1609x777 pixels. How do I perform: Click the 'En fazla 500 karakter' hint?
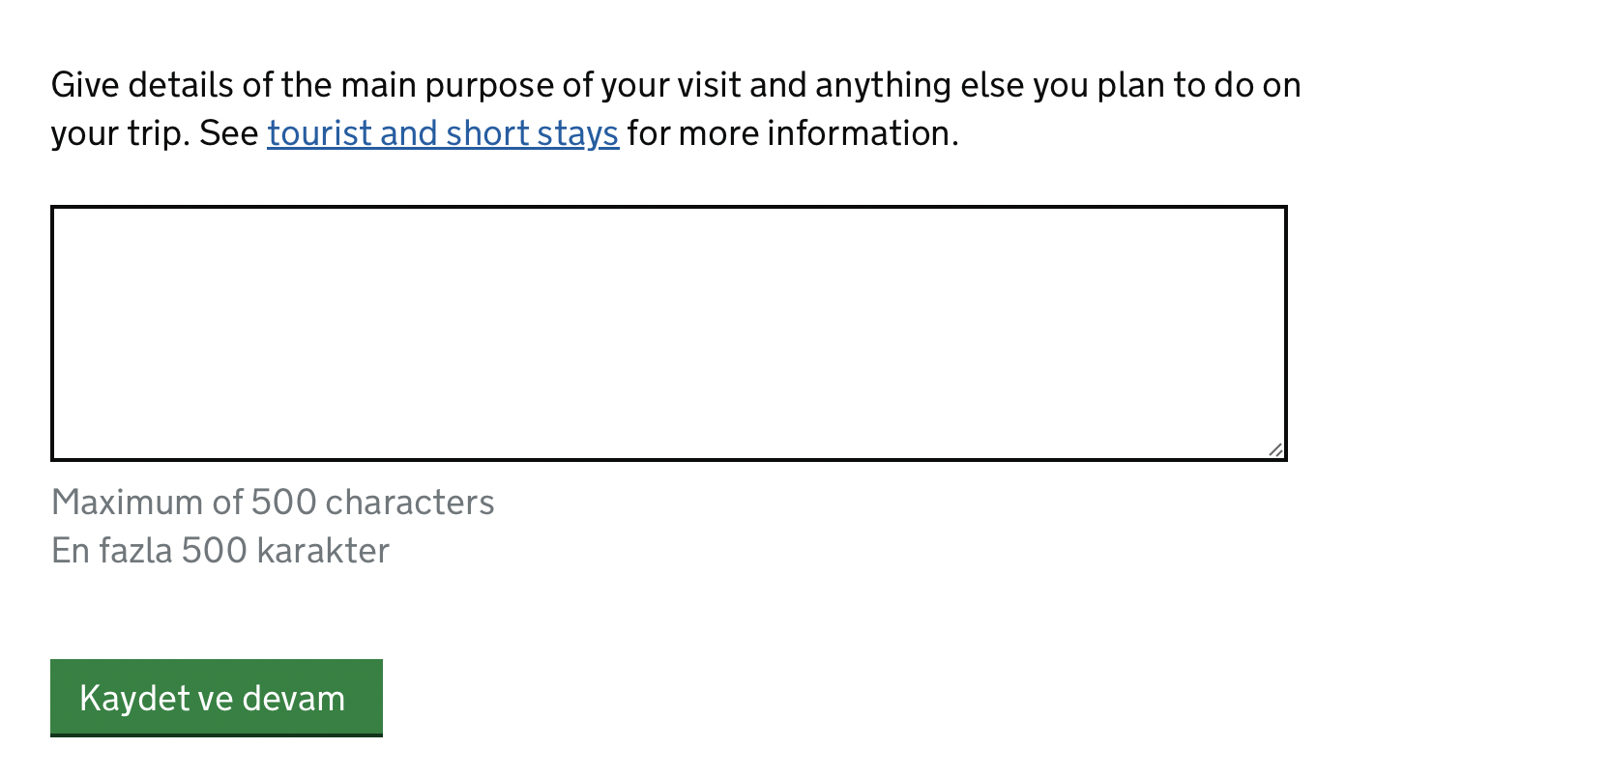(220, 551)
